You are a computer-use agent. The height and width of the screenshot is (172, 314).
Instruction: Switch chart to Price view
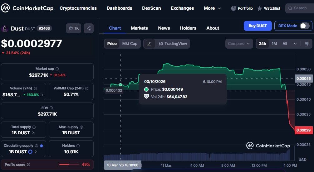pyautogui.click(x=112, y=44)
